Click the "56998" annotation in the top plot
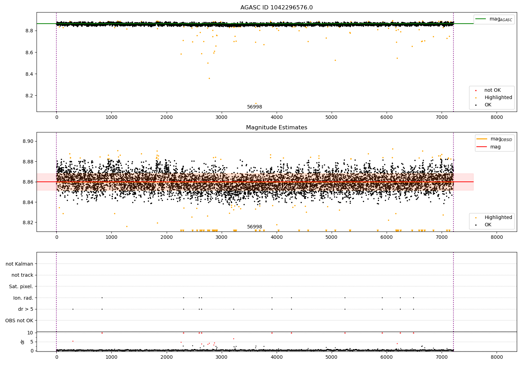Screen dimensions: 522x365 click(254, 107)
